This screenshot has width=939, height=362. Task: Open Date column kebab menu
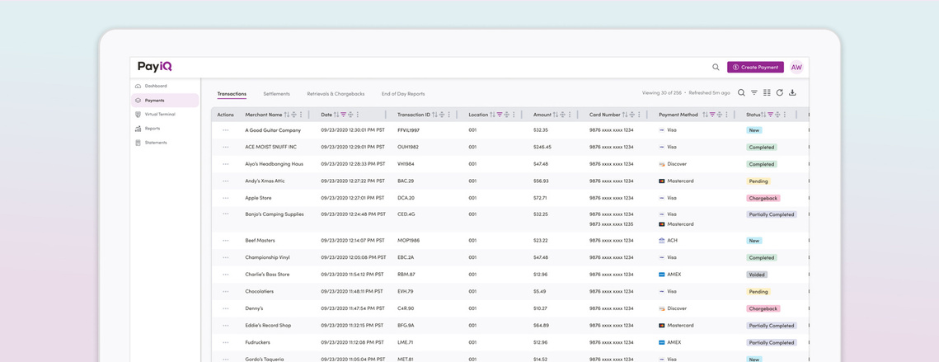point(358,115)
